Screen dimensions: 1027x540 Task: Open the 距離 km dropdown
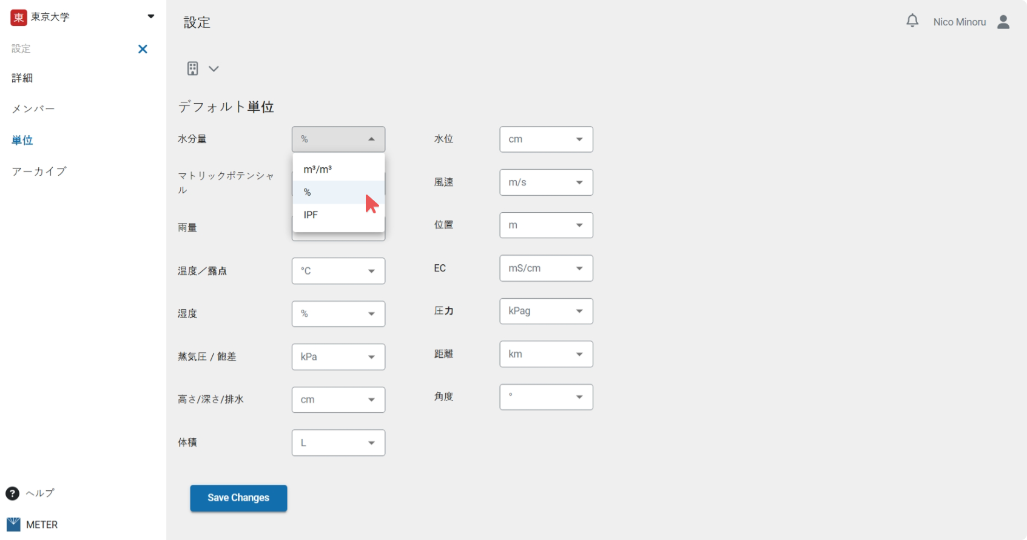point(546,354)
